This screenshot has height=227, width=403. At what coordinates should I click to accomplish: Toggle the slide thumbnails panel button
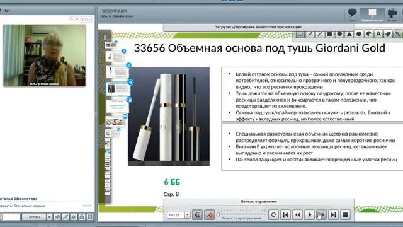pyautogui.click(x=197, y=214)
